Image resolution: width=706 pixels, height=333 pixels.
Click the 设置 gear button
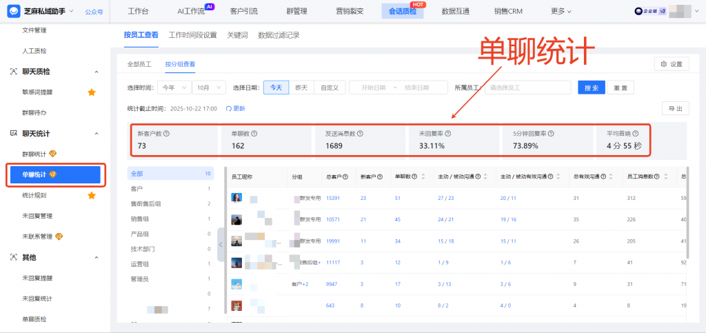[671, 64]
